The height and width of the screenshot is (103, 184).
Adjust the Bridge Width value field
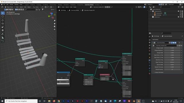(x=172, y=53)
